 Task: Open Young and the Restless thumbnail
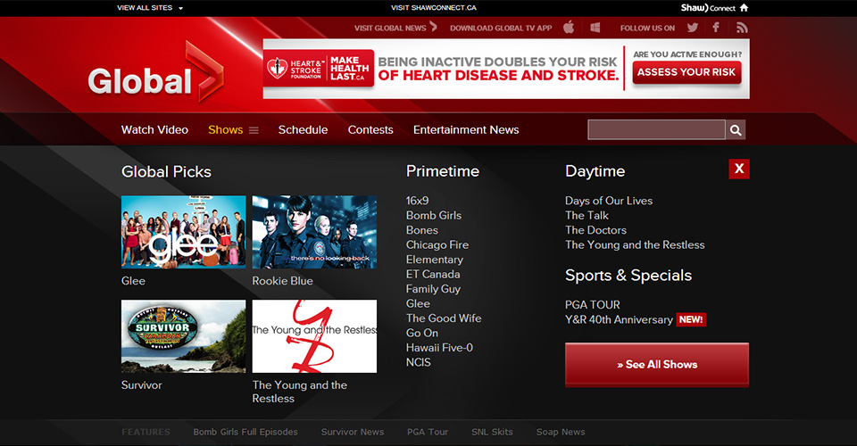pos(314,336)
